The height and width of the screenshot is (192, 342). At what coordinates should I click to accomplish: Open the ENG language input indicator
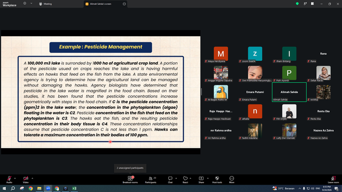318,188
